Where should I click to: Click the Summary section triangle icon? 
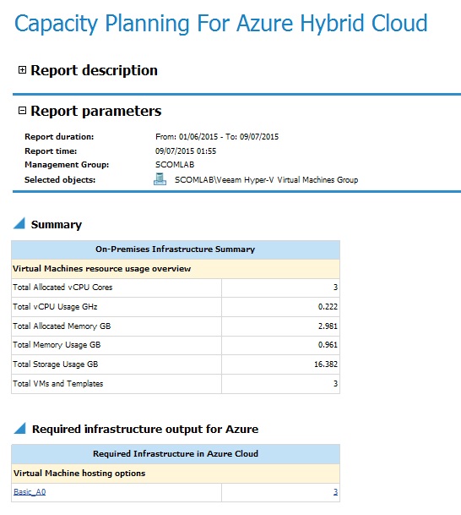[19, 223]
